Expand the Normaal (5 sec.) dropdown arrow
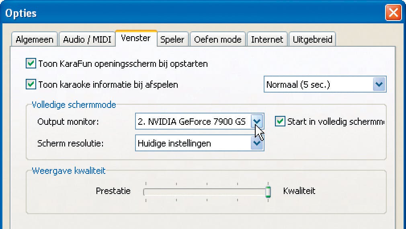 click(379, 85)
